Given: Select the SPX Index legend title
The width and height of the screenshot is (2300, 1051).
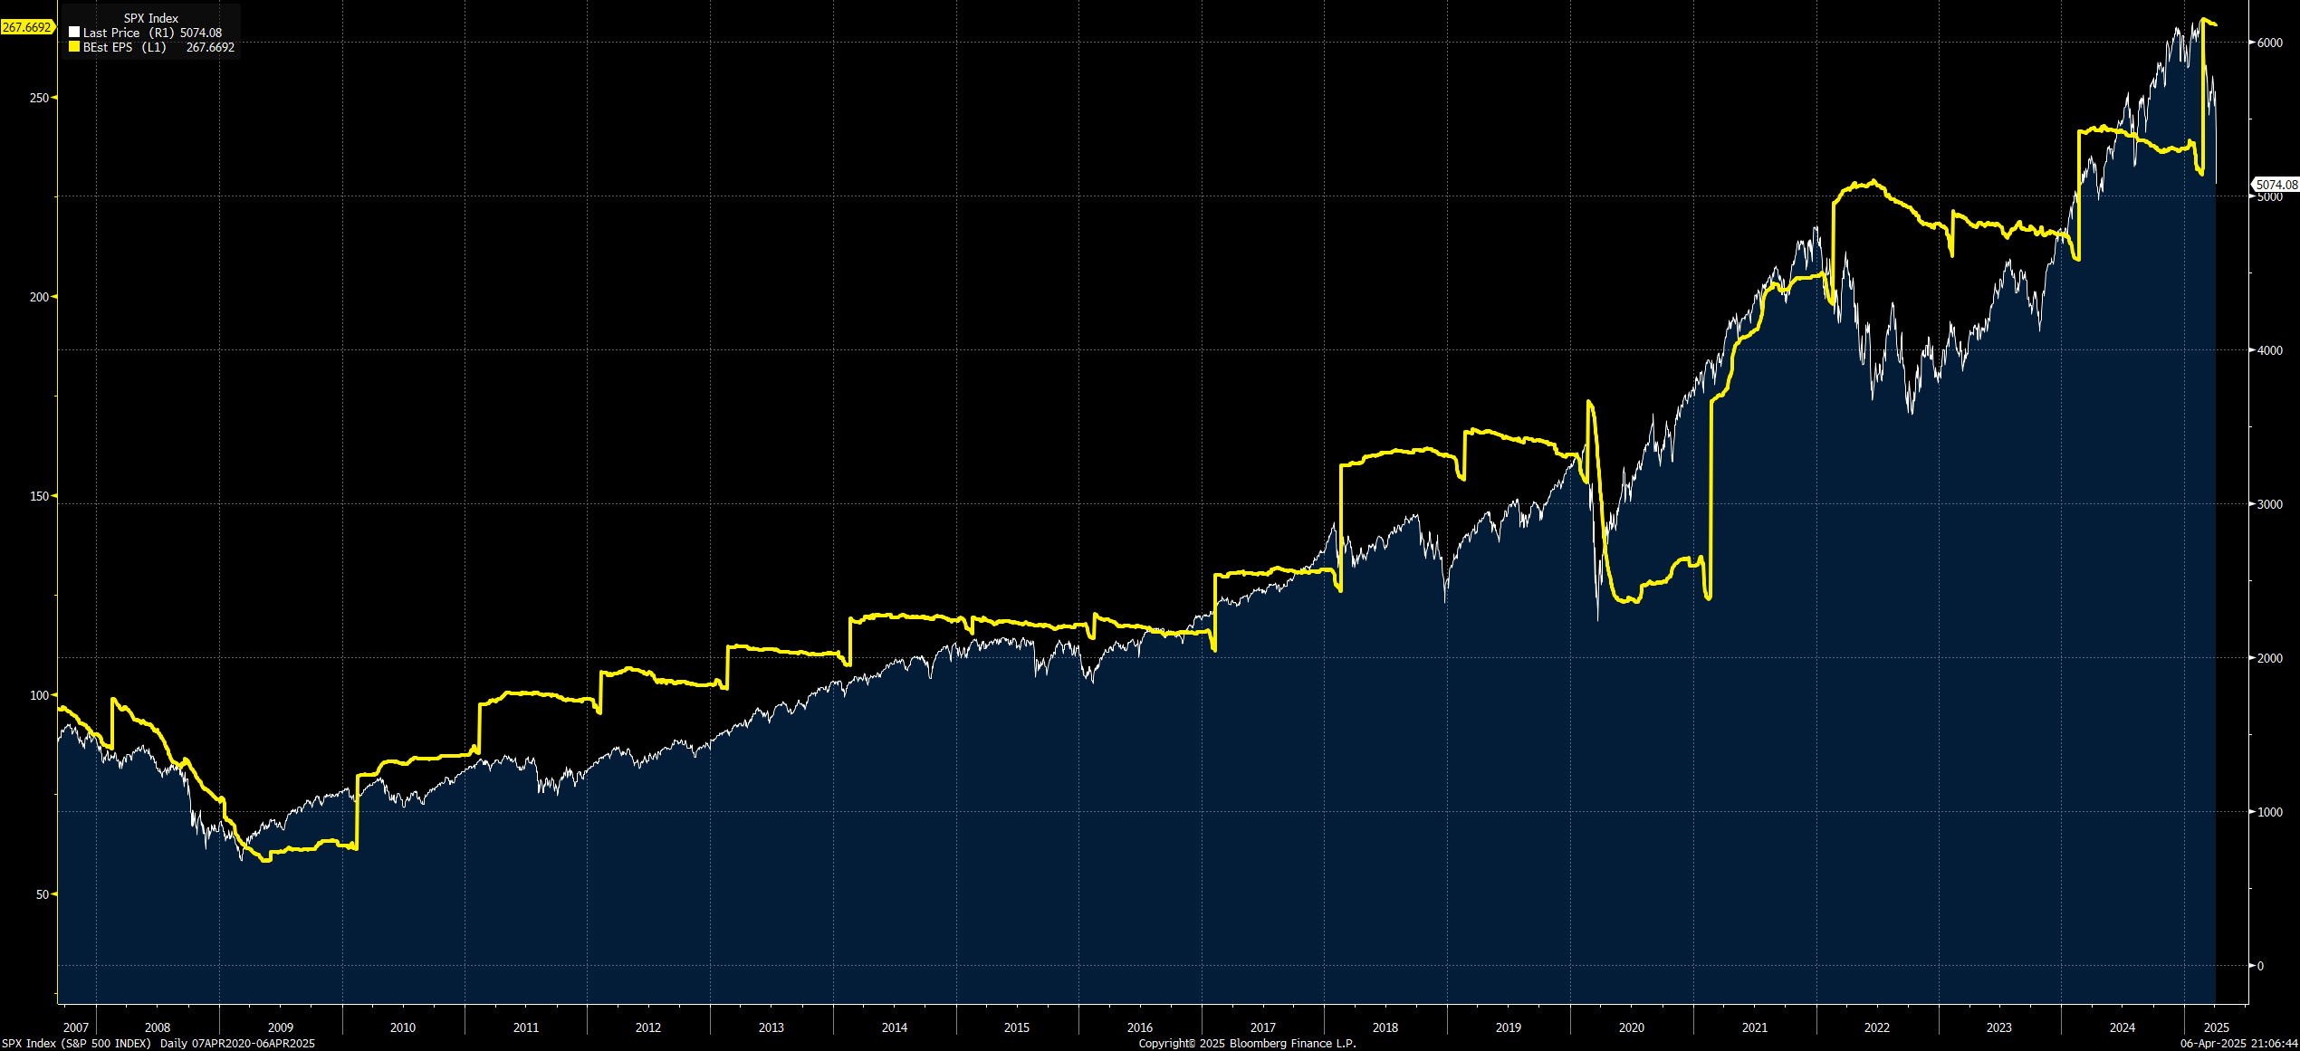Looking at the screenshot, I should [150, 18].
